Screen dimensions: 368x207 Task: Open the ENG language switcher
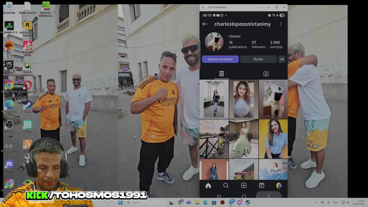tap(336, 202)
